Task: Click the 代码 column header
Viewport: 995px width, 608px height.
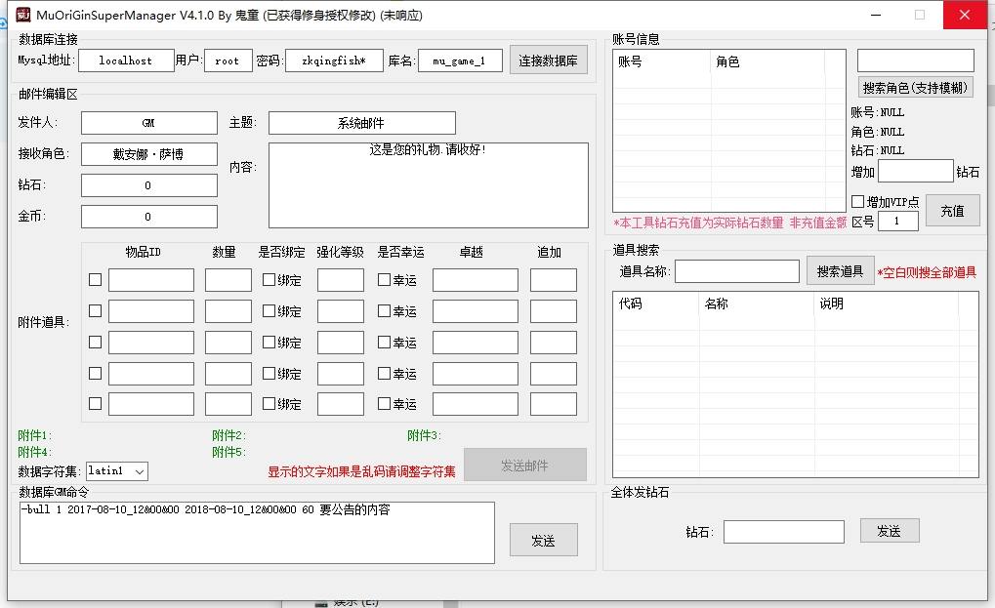Action: pos(656,304)
